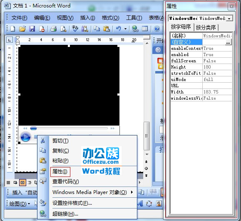Select the (名称) property row

(201, 36)
